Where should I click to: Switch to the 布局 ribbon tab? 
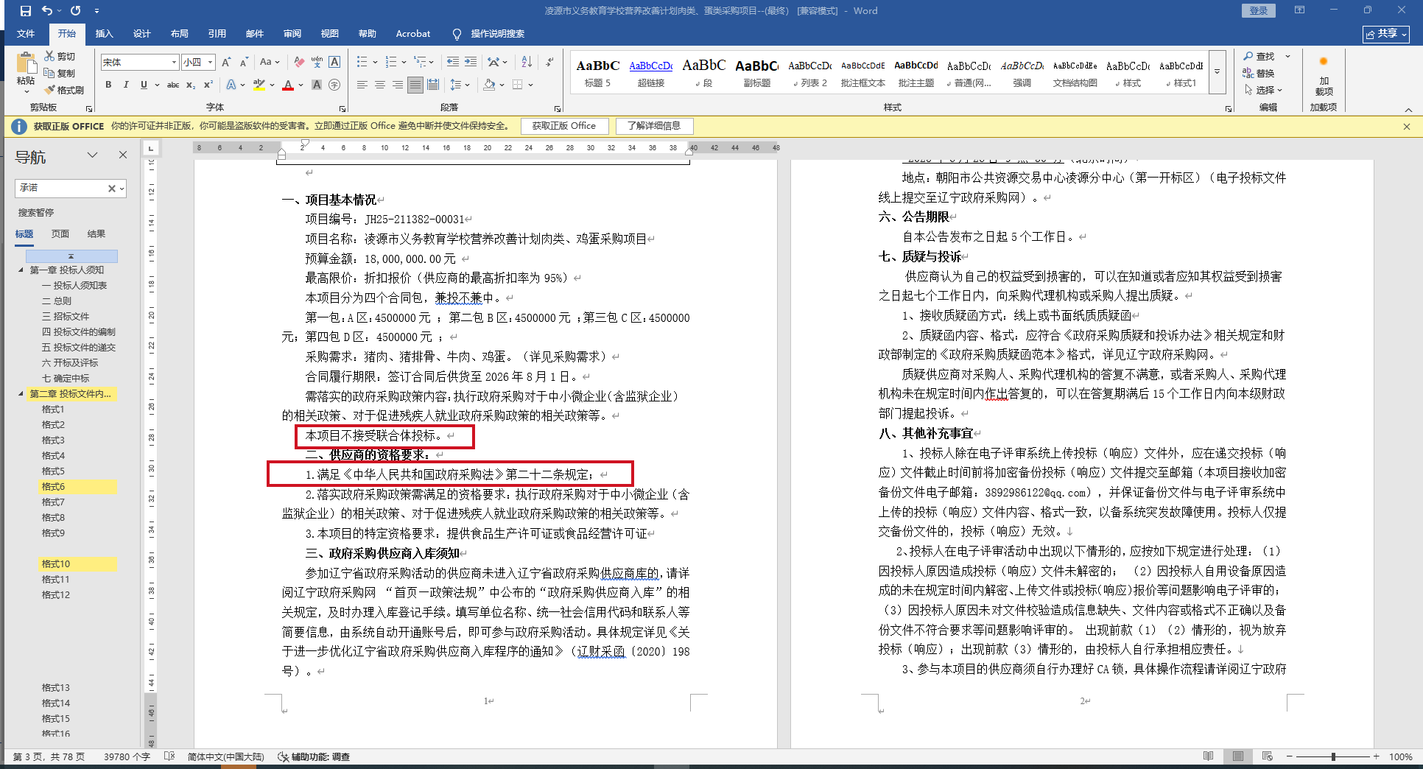180,34
